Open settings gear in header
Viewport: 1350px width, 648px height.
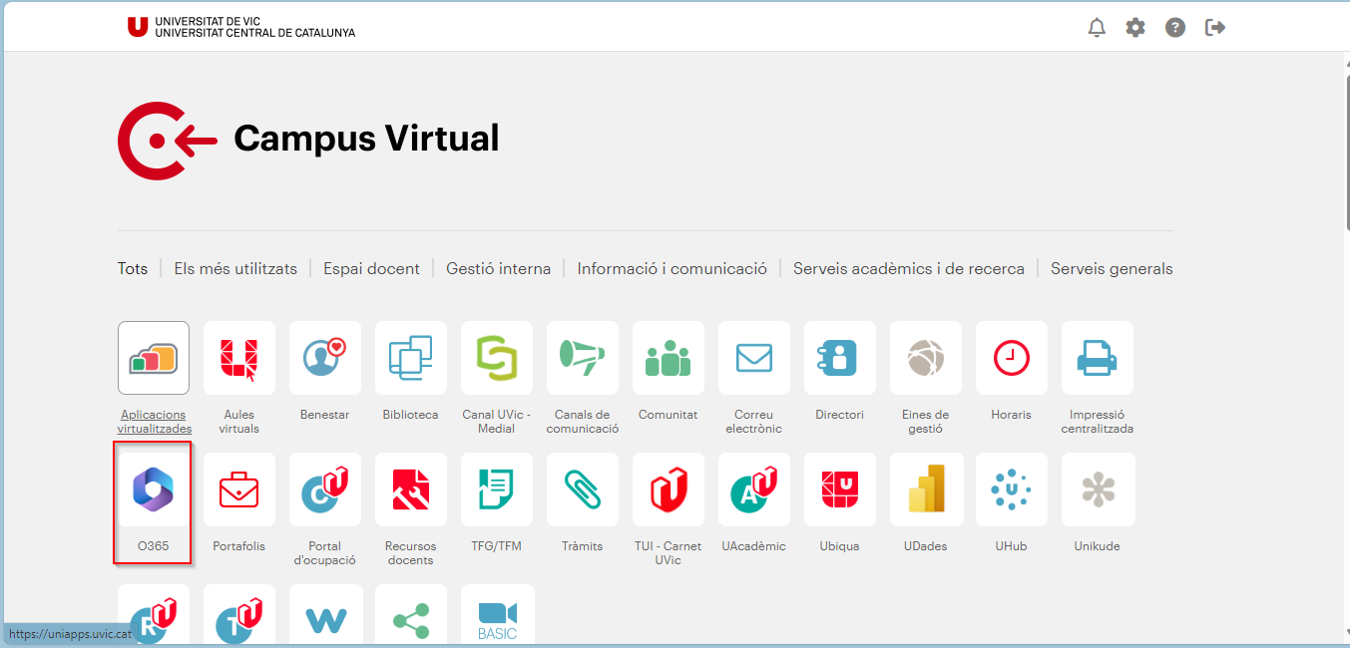[x=1135, y=27]
